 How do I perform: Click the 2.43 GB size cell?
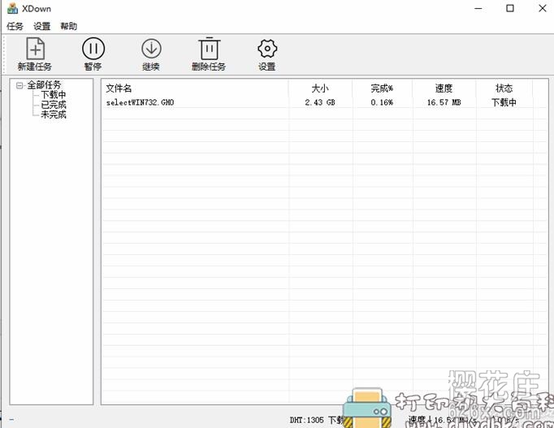click(320, 102)
